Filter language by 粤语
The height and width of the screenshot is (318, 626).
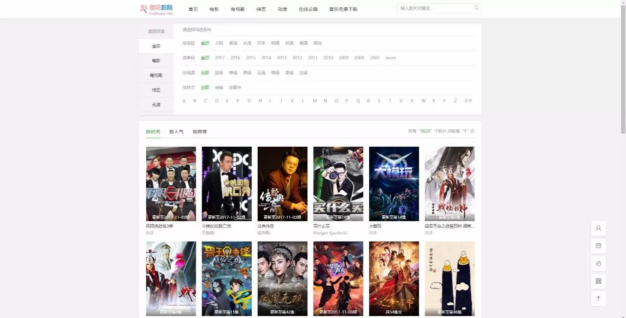(233, 72)
